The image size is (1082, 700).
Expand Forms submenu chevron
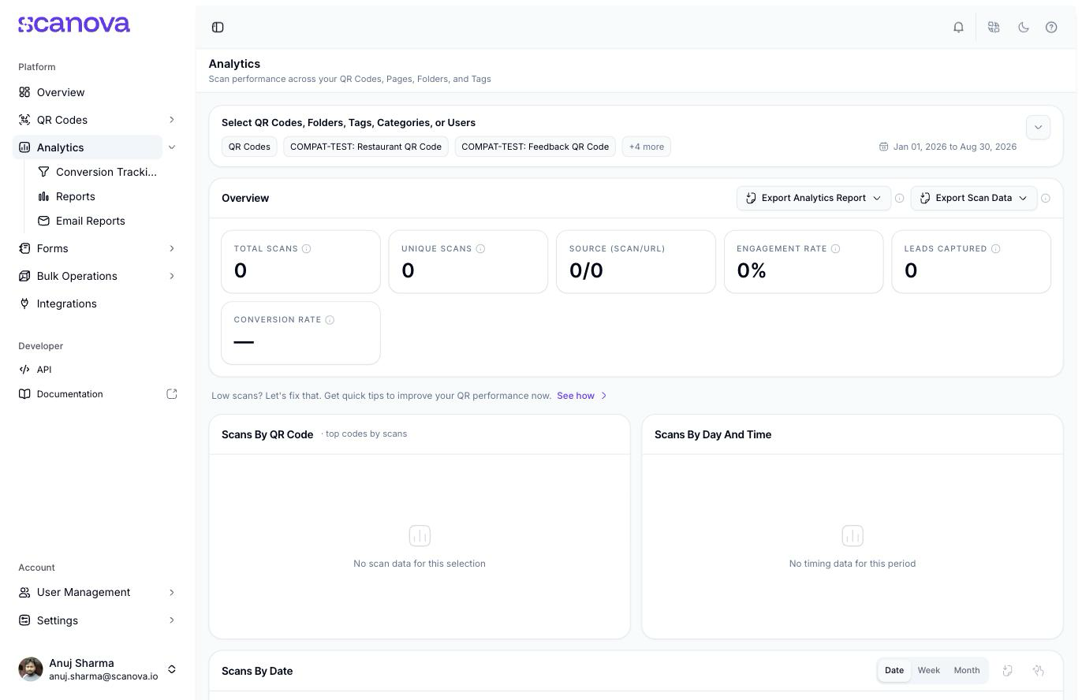point(172,248)
